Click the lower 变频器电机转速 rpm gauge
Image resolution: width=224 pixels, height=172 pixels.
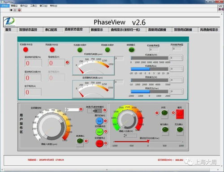click(93, 89)
